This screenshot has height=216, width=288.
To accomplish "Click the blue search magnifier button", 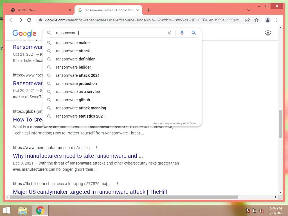I will (193, 33).
